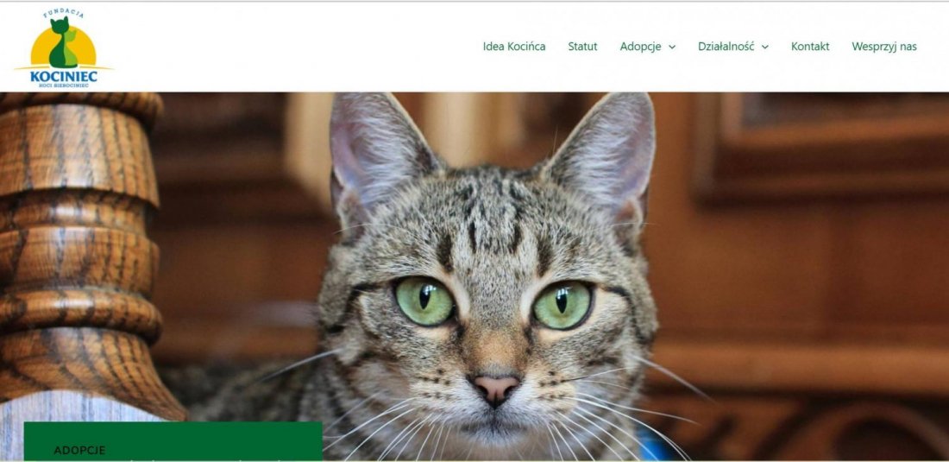Open the Wesprzyj nas support link
949x462 pixels.
[883, 47]
